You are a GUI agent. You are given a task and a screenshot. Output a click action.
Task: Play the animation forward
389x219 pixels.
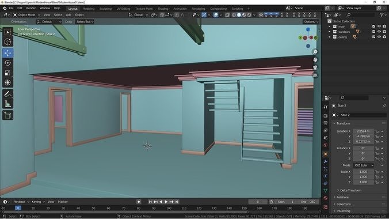coord(166,202)
